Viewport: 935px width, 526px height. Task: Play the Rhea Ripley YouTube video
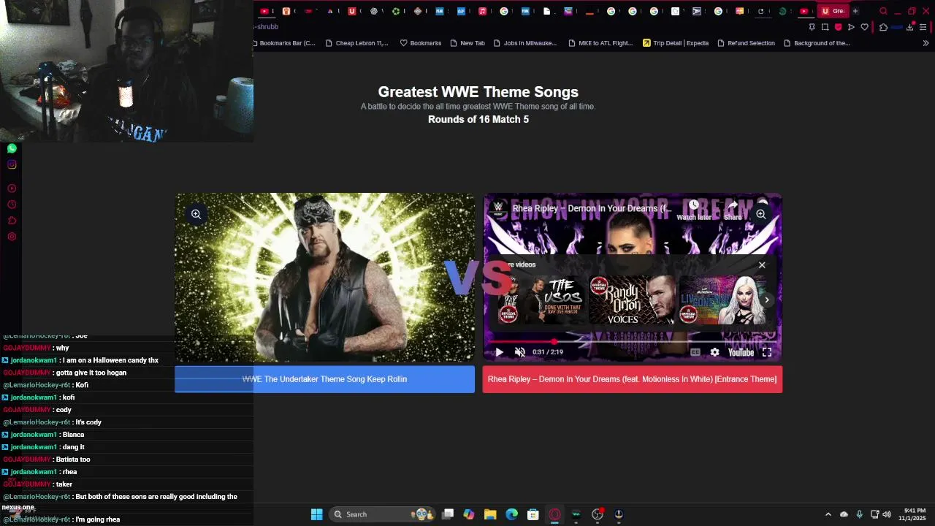pos(500,352)
